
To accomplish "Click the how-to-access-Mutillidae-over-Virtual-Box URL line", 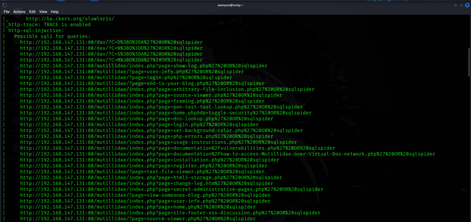I will coord(228,154).
